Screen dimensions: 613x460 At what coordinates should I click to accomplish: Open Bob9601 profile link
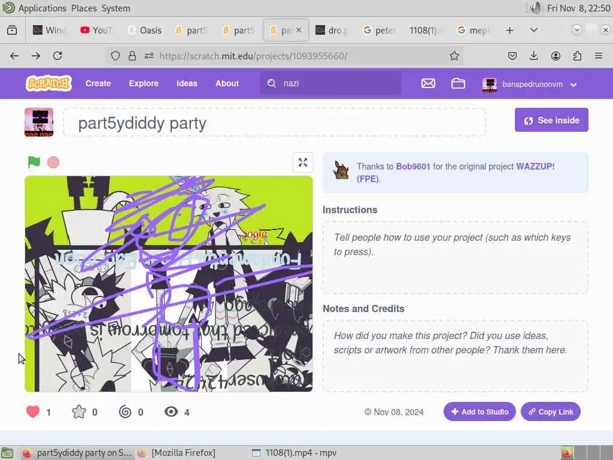[x=413, y=167]
